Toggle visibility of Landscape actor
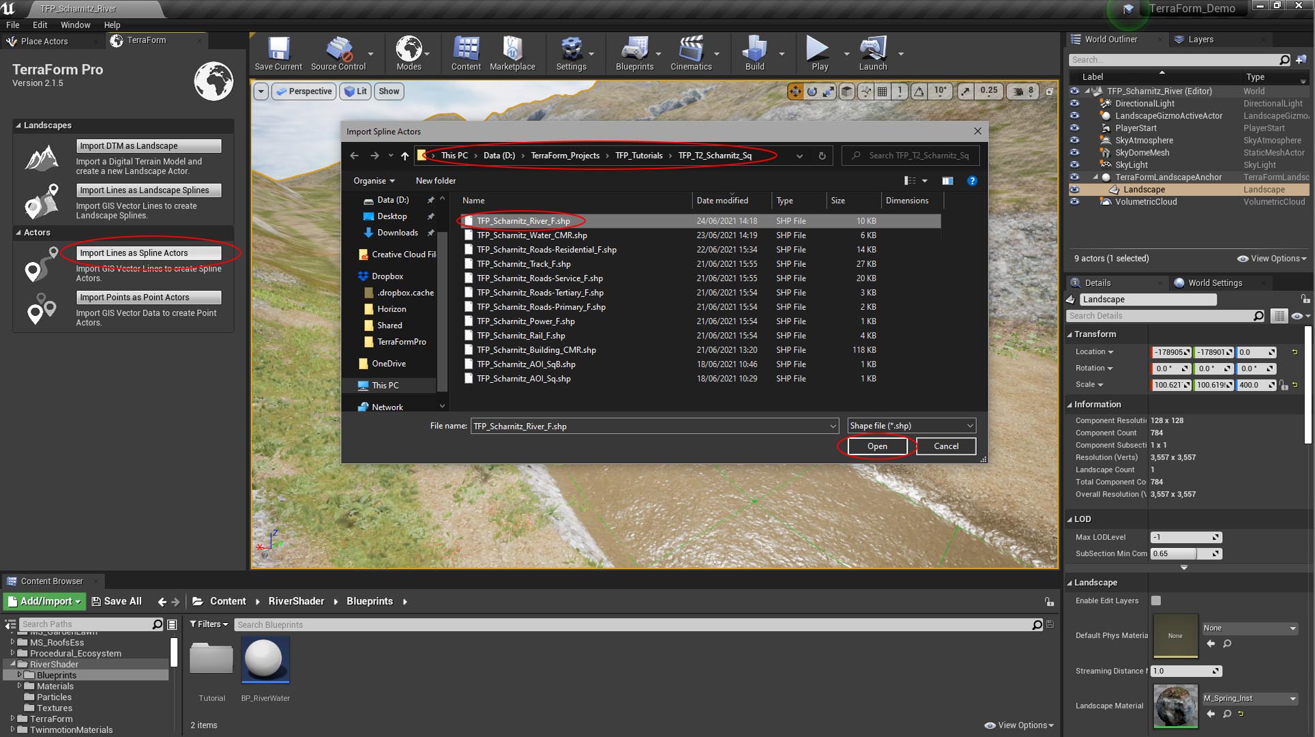Image resolution: width=1315 pixels, height=737 pixels. pos(1074,190)
